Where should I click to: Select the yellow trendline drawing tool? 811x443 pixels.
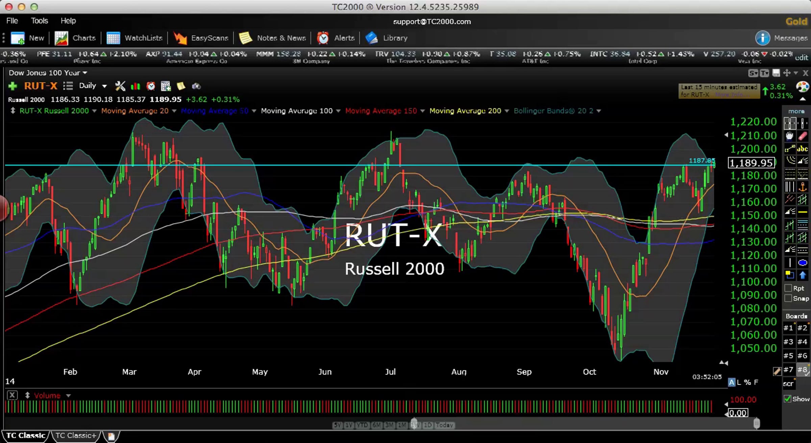coord(790,148)
